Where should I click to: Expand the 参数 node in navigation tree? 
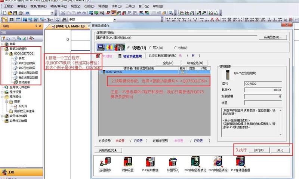pyautogui.click(x=2, y=44)
